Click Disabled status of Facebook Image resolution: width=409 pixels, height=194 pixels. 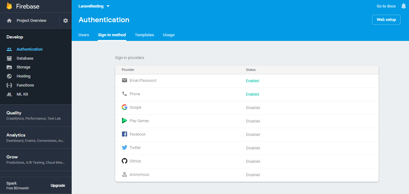253,135
